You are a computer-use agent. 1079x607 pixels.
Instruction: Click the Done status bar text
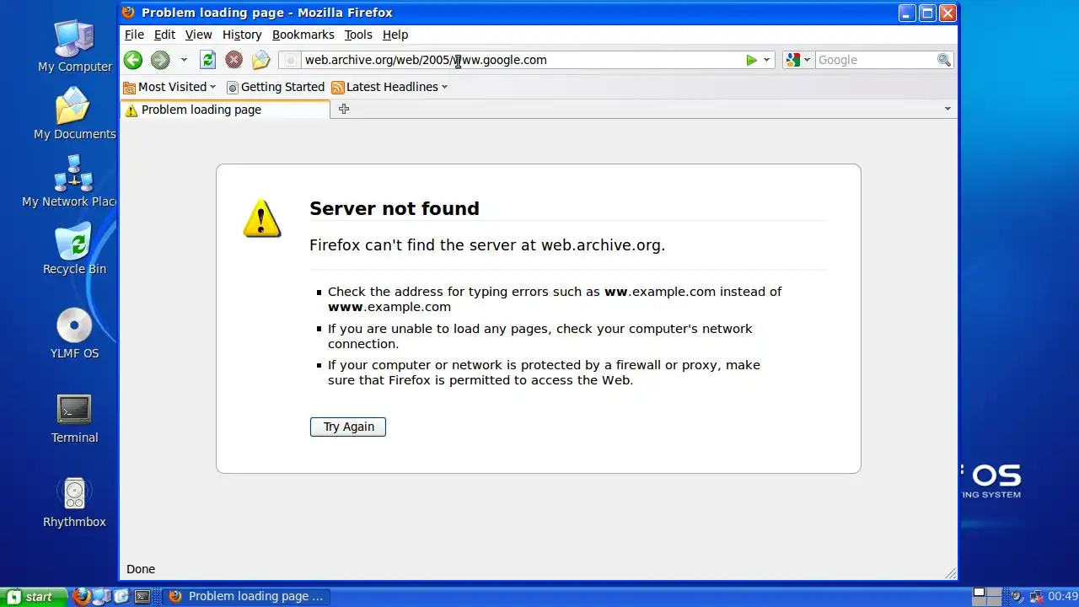(x=141, y=569)
